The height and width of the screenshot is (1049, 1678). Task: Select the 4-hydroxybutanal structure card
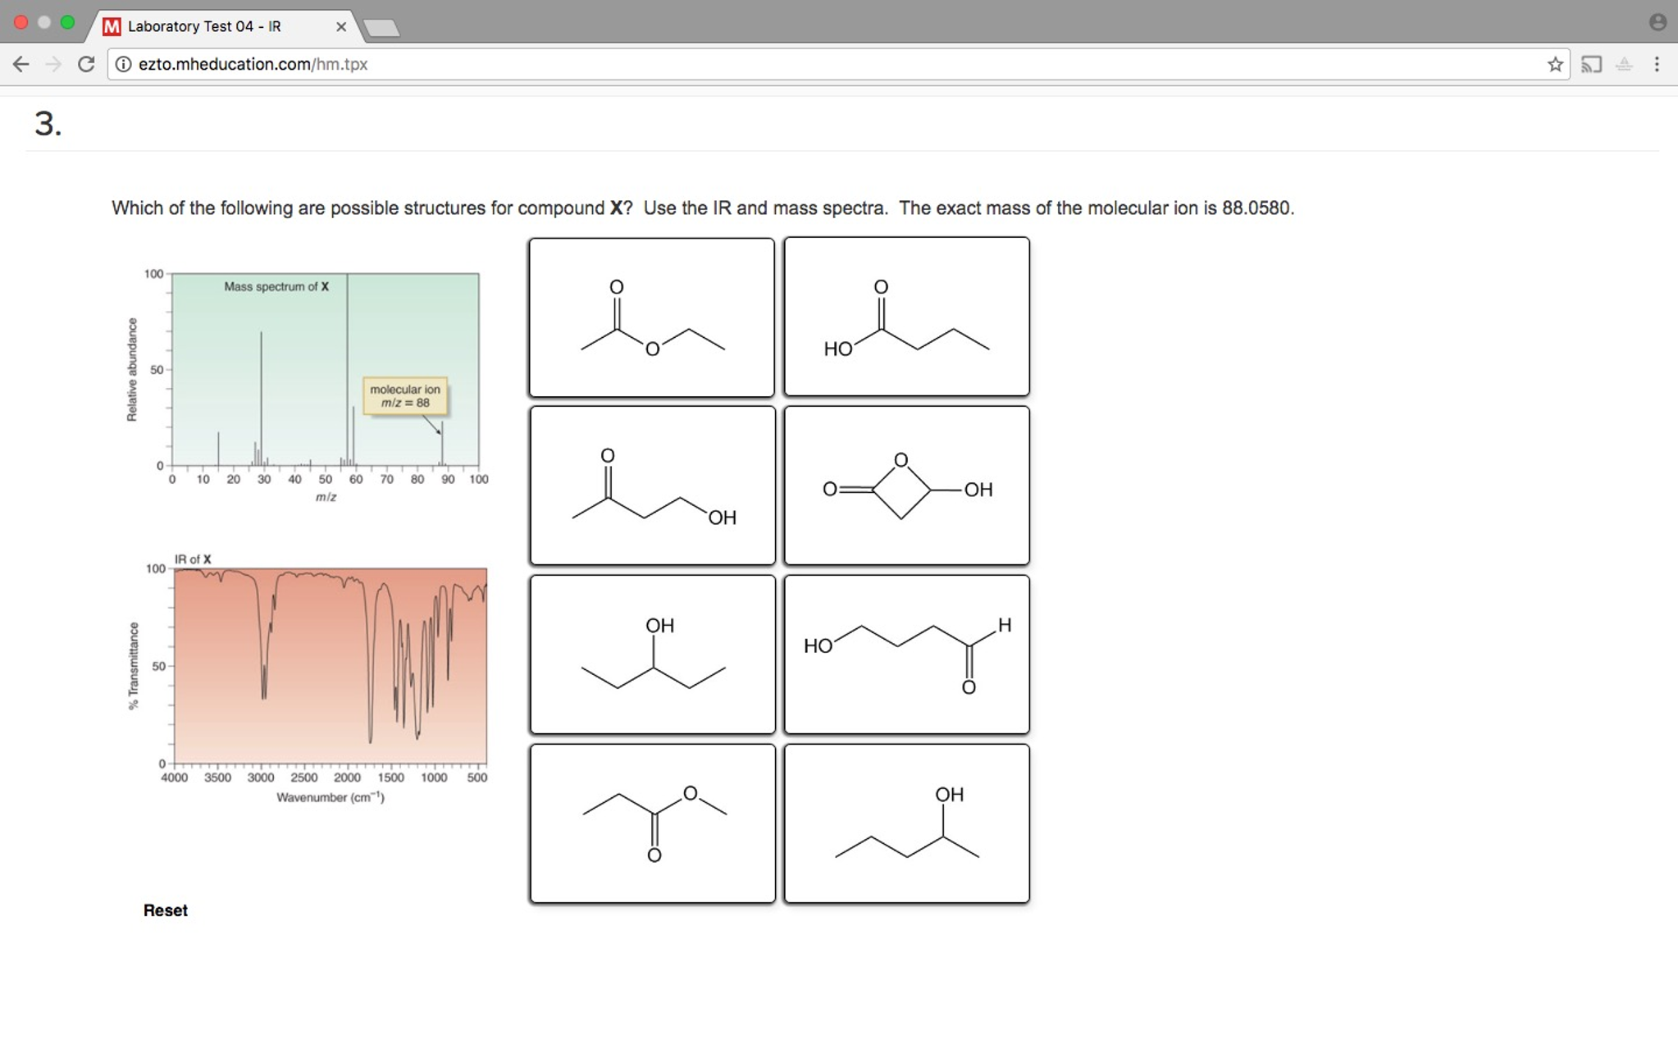pyautogui.click(x=906, y=654)
